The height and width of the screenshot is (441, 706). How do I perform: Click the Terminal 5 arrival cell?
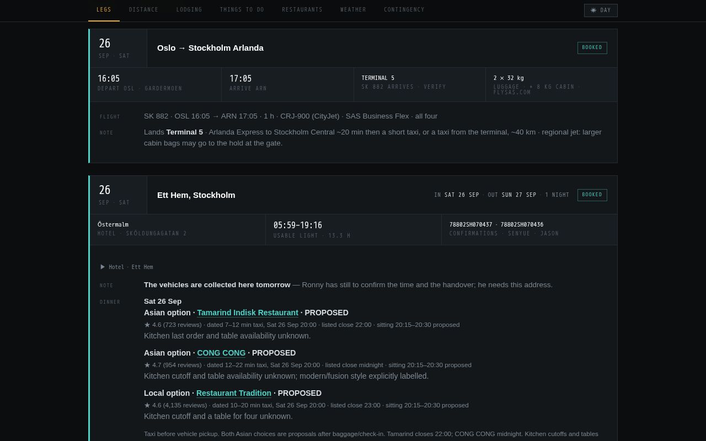pyautogui.click(x=420, y=85)
